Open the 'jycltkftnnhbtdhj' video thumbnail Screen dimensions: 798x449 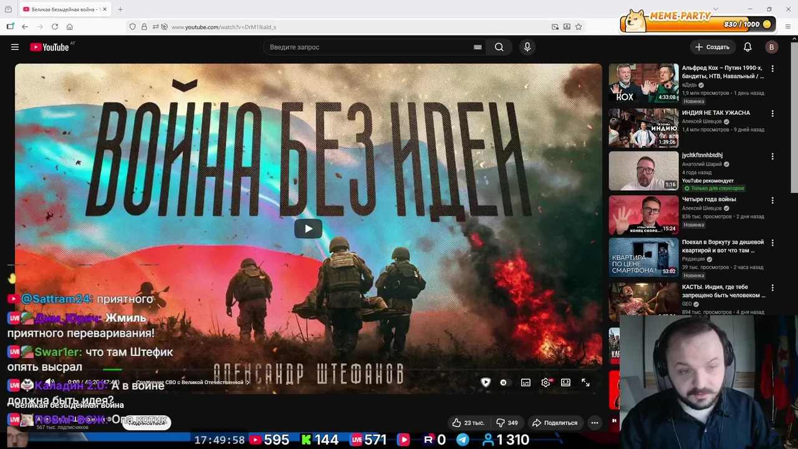(643, 171)
